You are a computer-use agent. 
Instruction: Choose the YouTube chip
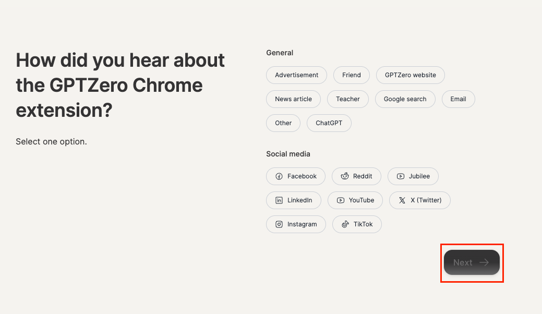pyautogui.click(x=355, y=200)
